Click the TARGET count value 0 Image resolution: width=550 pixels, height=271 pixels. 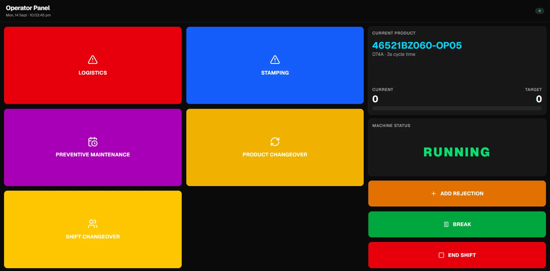tap(539, 99)
